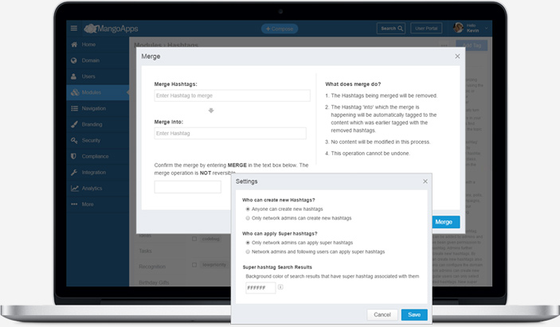
Task: Select Anyone can create new hashtags
Action: tap(248, 209)
